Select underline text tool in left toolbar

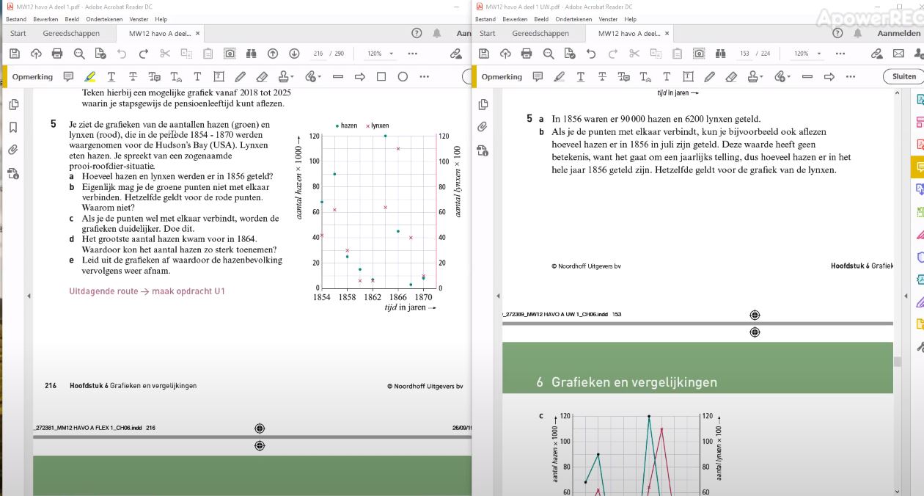pyautogui.click(x=111, y=76)
